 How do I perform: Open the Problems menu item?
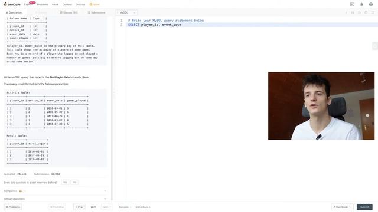tap(43, 4)
